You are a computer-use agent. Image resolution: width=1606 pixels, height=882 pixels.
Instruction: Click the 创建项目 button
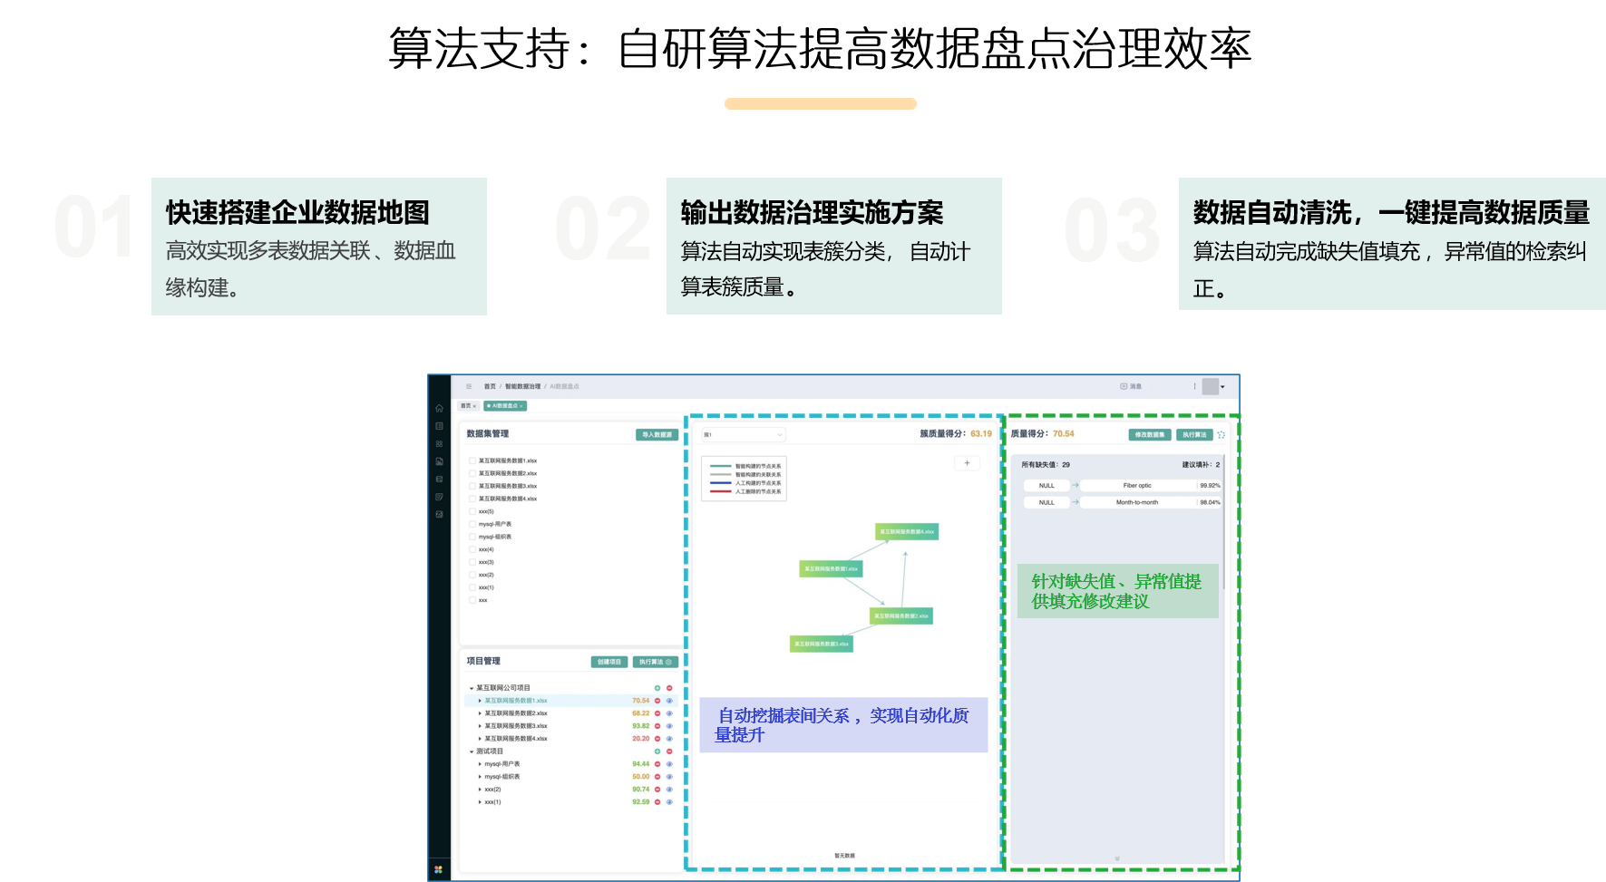coord(609,662)
